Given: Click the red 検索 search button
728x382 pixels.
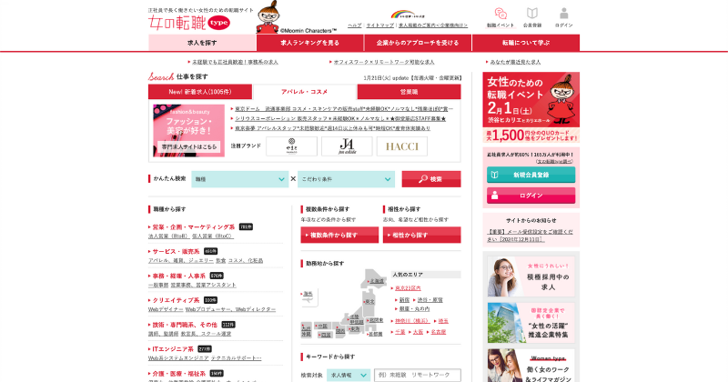Looking at the screenshot, I should coord(431,179).
